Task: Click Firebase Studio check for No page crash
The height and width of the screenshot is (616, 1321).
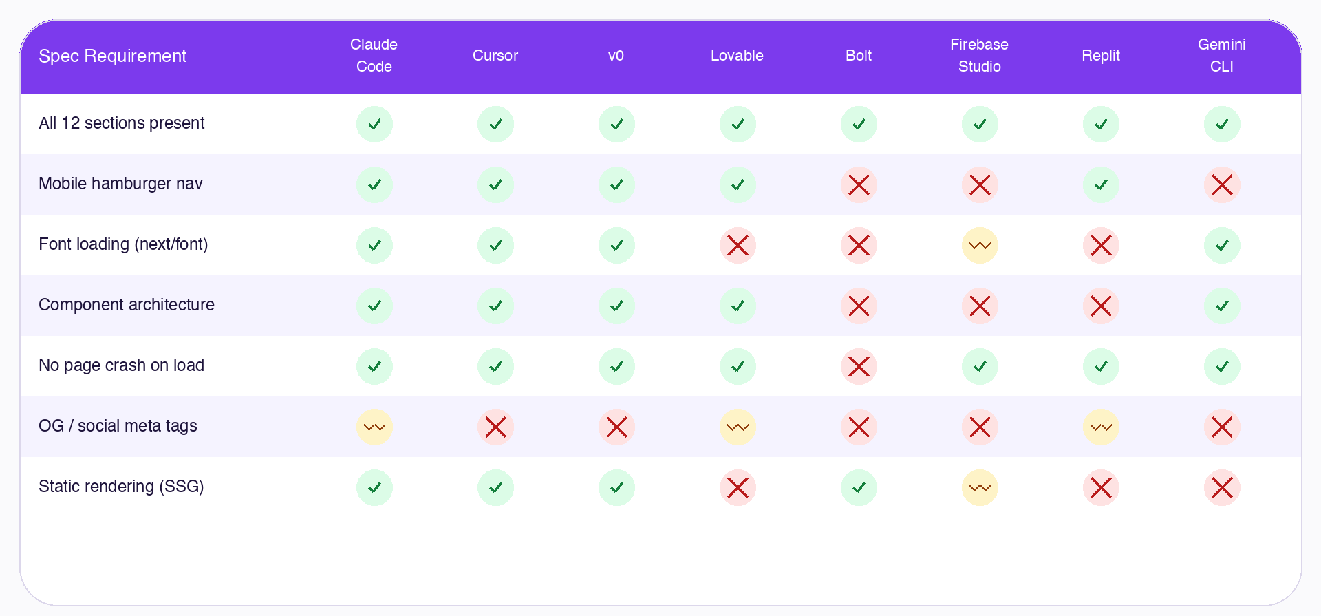Action: (980, 366)
